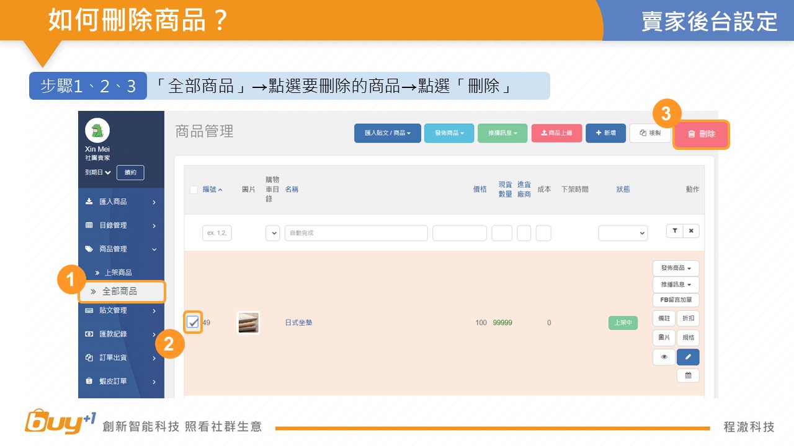The width and height of the screenshot is (794, 446).
Task: Click the eye preview icon button
Action: 664,357
